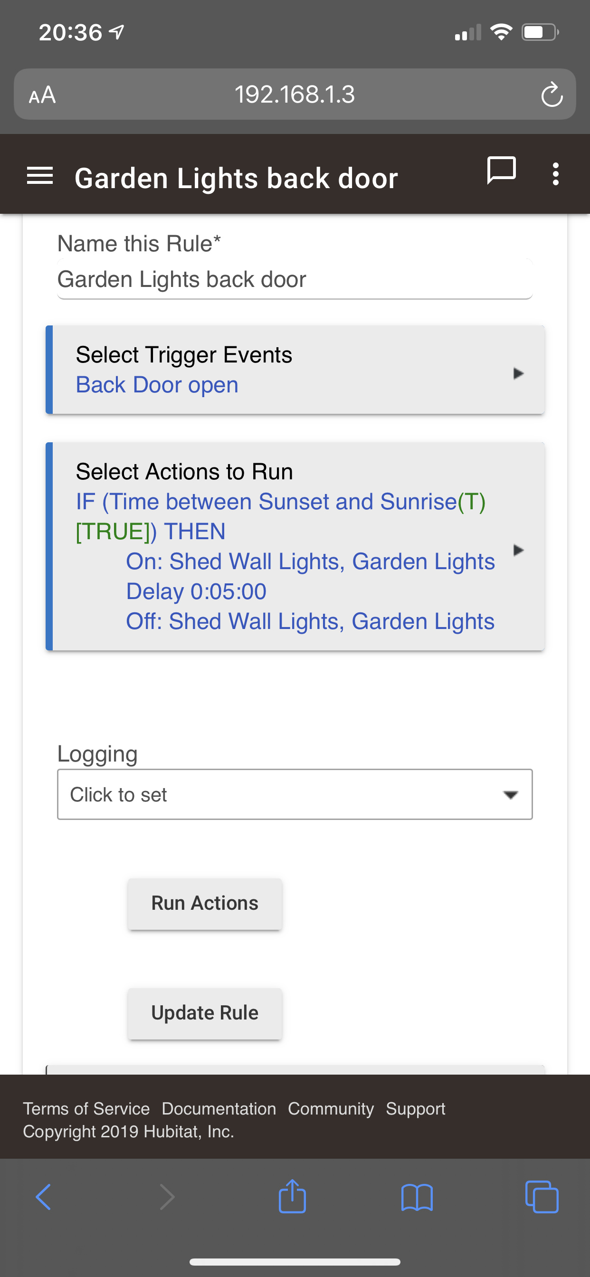Visit the Community footer link
The width and height of the screenshot is (590, 1277).
[x=331, y=1108]
